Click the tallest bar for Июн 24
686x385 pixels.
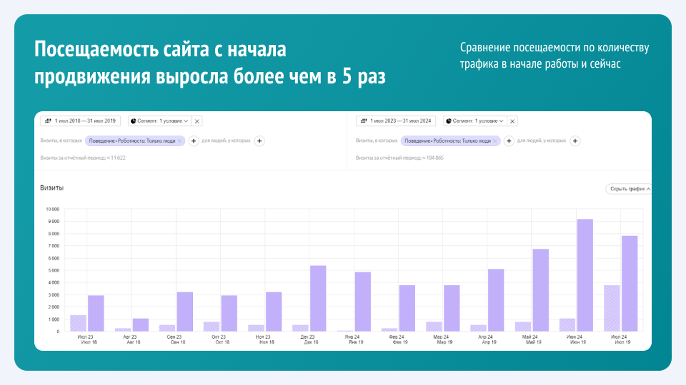tap(585, 275)
